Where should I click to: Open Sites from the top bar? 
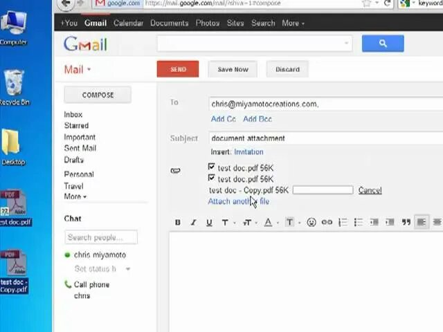(235, 23)
